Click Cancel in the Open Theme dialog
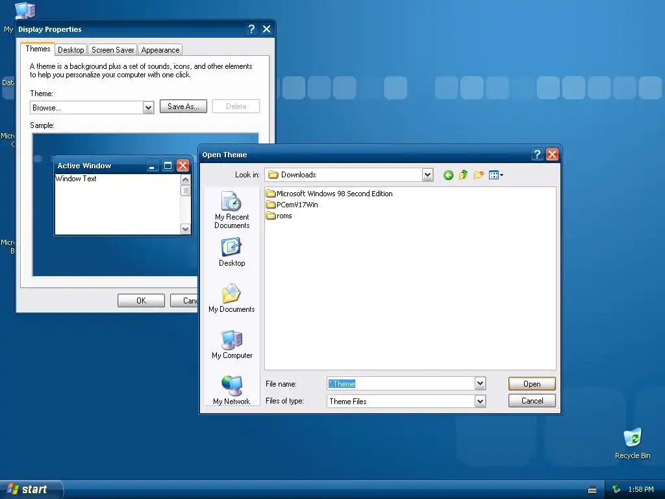This screenshot has width=665, height=499. click(x=532, y=400)
